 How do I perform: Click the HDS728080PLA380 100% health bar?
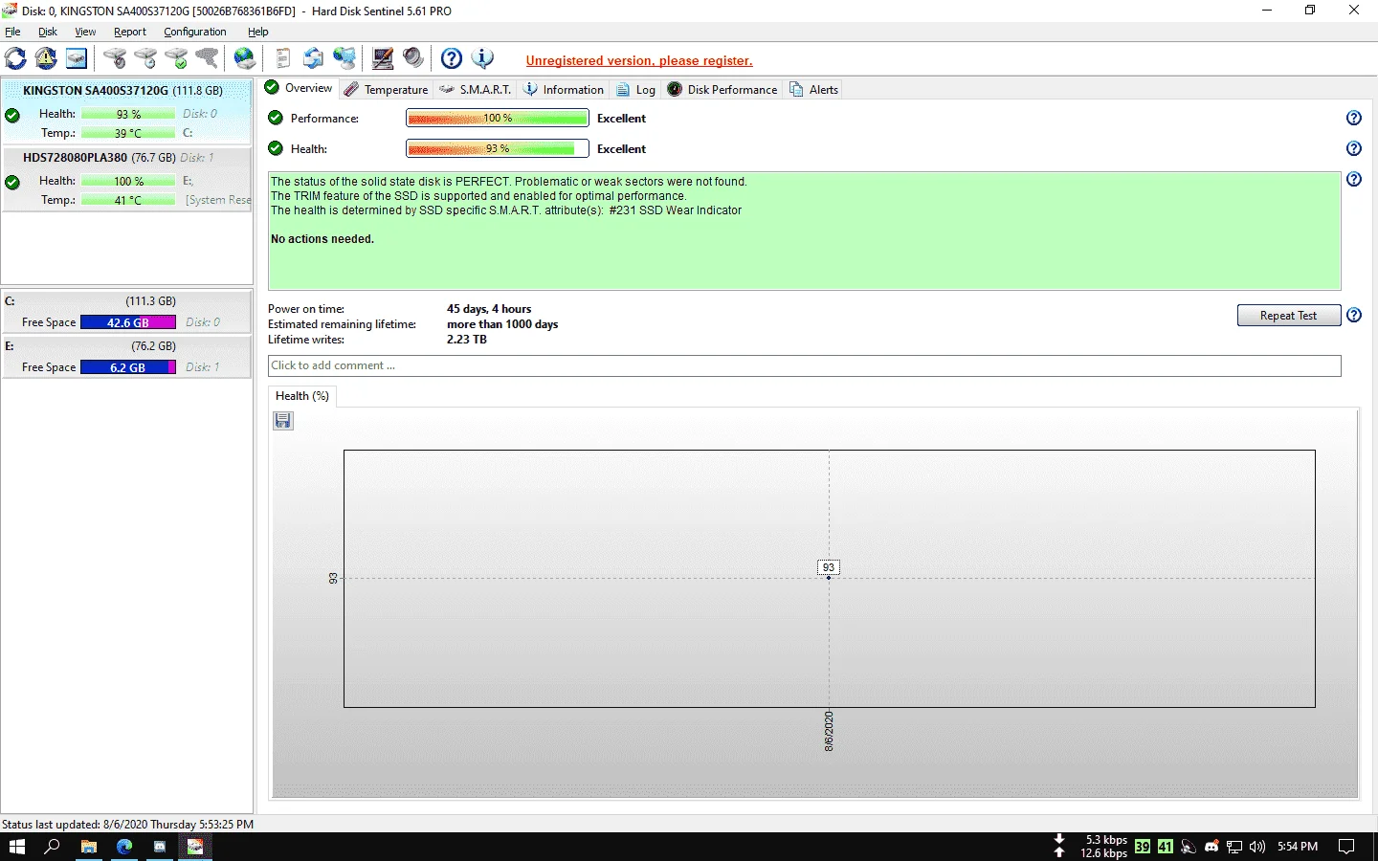(128, 181)
